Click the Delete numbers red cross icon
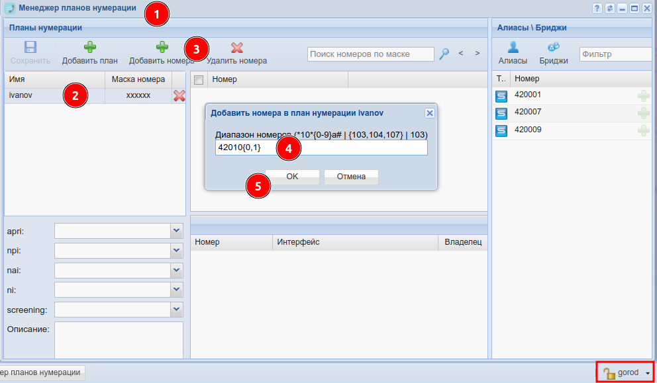 click(x=236, y=48)
